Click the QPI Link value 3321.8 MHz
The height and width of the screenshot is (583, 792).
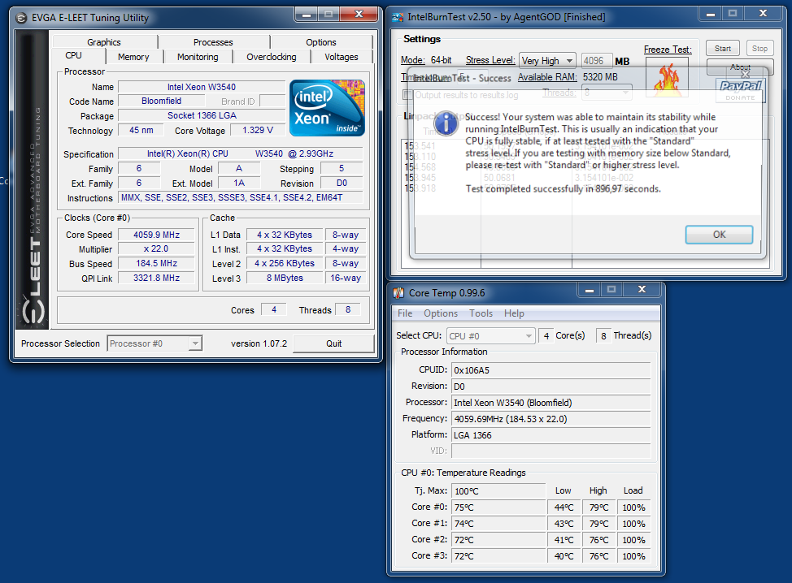(156, 278)
